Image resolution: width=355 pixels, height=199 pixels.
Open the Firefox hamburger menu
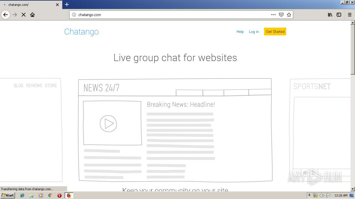pyautogui.click(x=350, y=15)
